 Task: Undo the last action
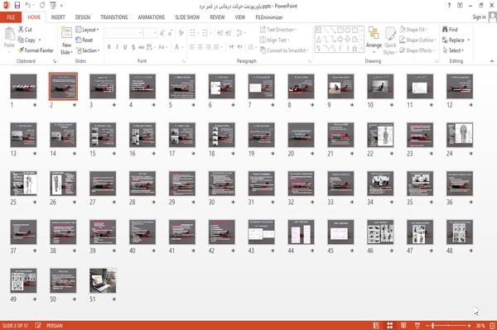point(28,6)
